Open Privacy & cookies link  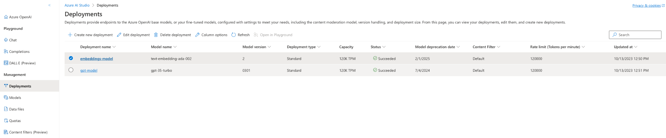646,6
